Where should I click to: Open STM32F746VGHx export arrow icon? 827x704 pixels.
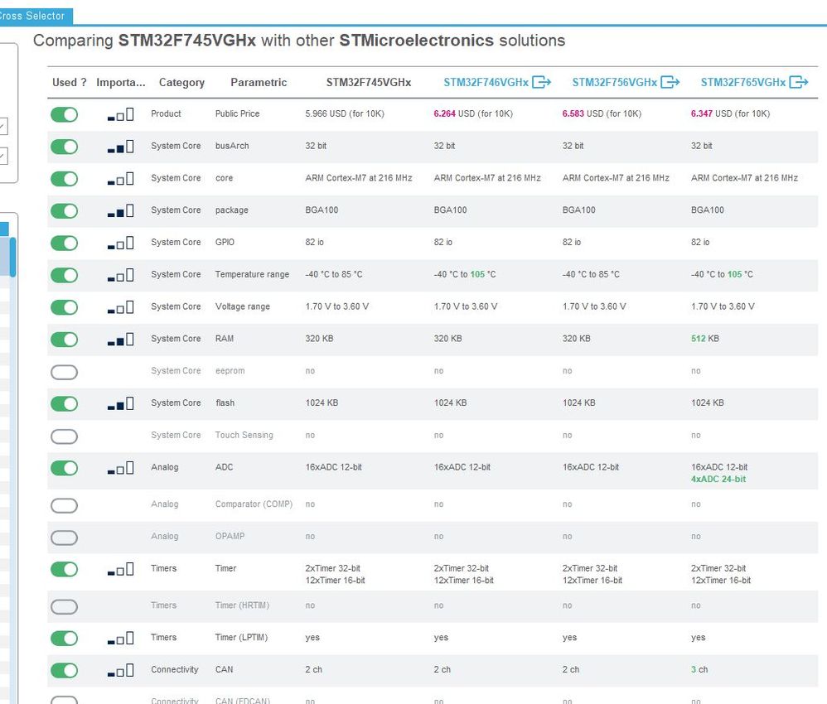(x=541, y=82)
